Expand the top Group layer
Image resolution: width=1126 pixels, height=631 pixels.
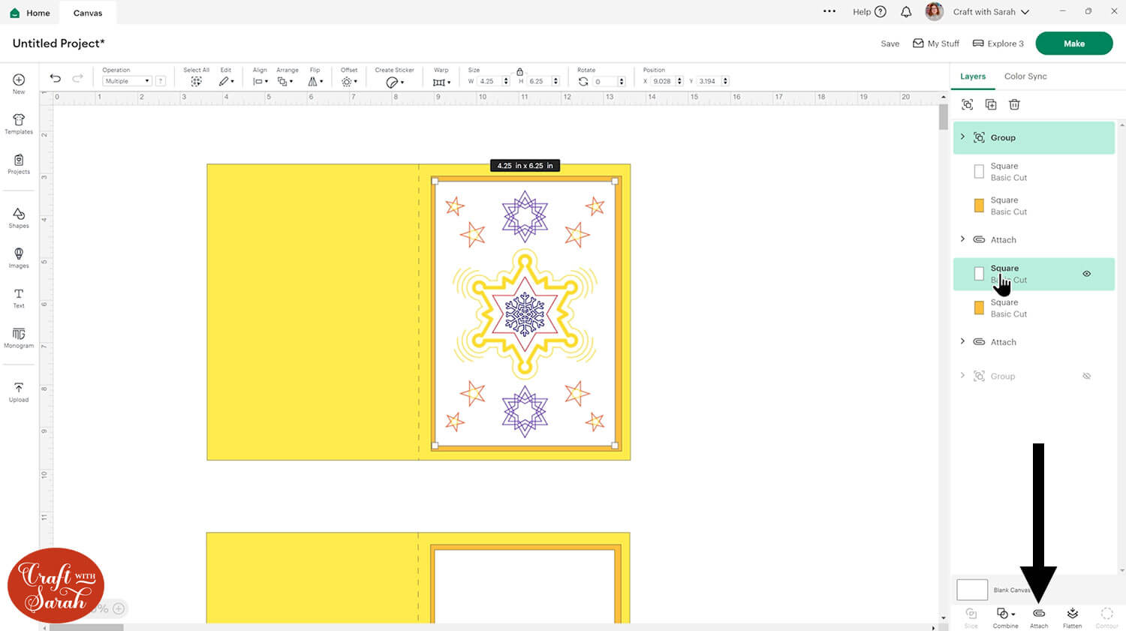point(962,137)
